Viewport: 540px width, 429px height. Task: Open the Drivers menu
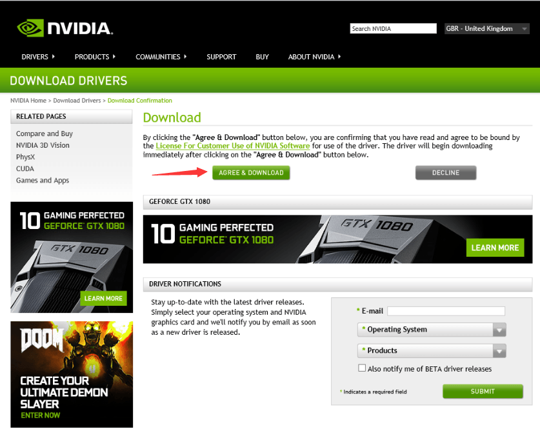coord(37,57)
